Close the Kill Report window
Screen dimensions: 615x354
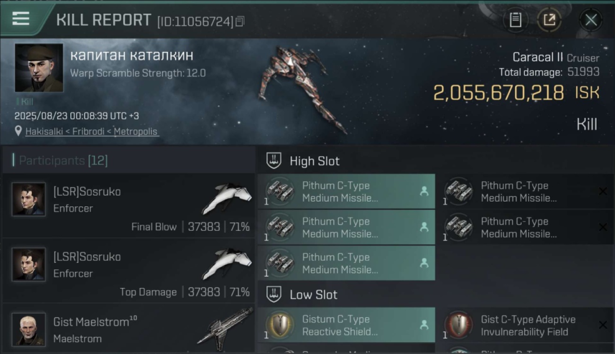591,20
